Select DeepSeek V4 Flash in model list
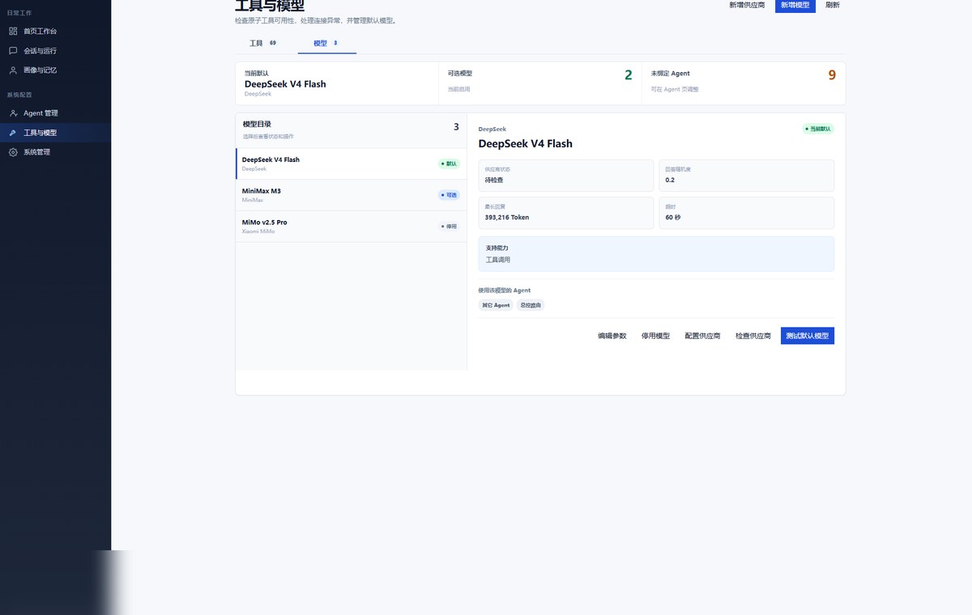This screenshot has width=972, height=615. tap(352, 163)
